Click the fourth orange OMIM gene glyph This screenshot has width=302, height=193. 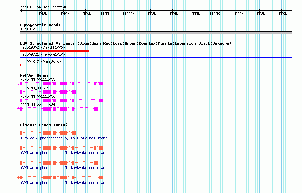[60, 178]
